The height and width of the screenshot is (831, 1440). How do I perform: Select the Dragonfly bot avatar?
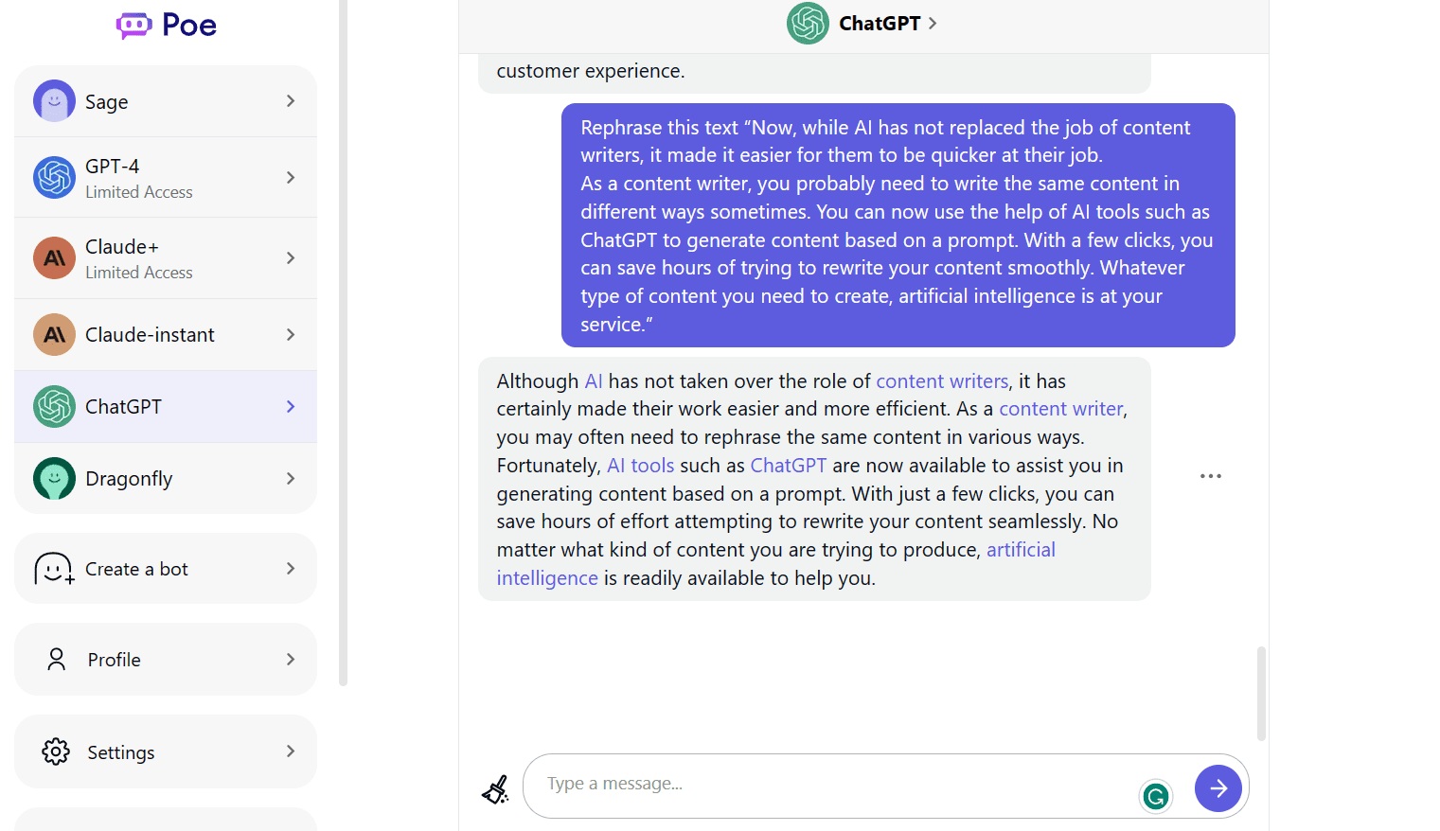pos(54,478)
